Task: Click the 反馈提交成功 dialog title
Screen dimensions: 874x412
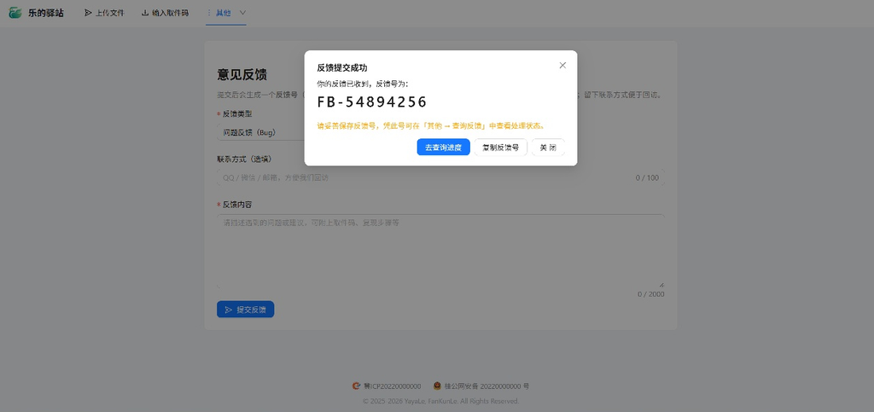Action: (342, 68)
